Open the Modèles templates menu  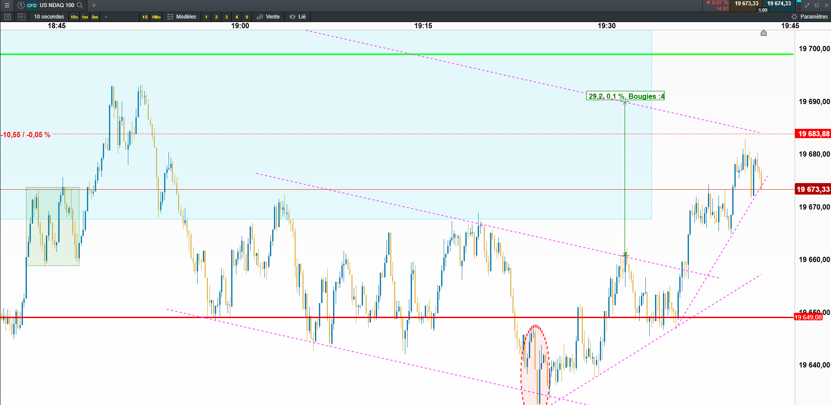(x=182, y=17)
